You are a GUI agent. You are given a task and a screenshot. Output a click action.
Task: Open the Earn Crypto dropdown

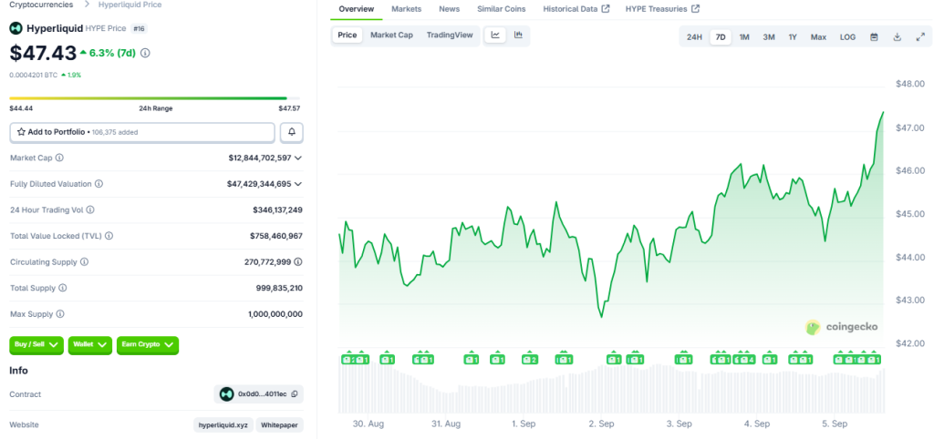point(147,345)
